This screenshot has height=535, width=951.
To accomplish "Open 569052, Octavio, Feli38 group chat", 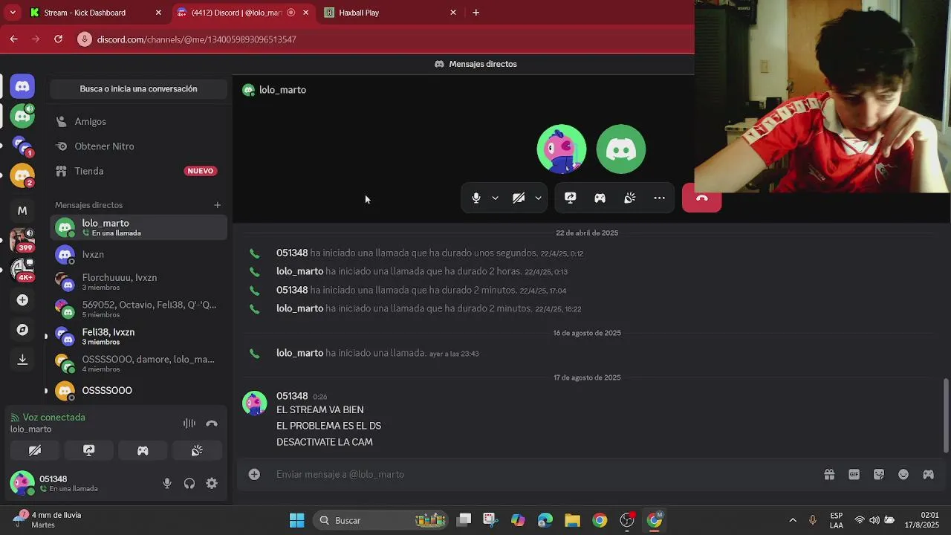I will click(x=138, y=309).
